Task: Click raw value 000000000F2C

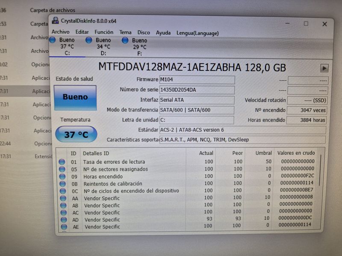Action: click(x=298, y=175)
